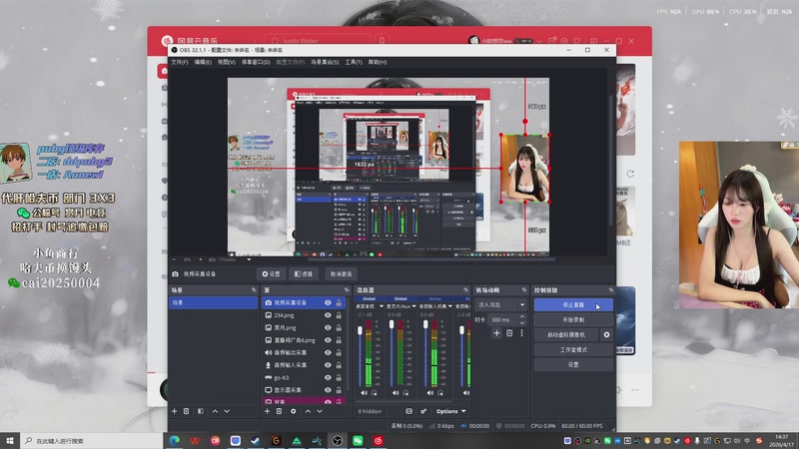Open Steam from the Windows taskbar
Screen dimensions: 799x449
pos(256,441)
